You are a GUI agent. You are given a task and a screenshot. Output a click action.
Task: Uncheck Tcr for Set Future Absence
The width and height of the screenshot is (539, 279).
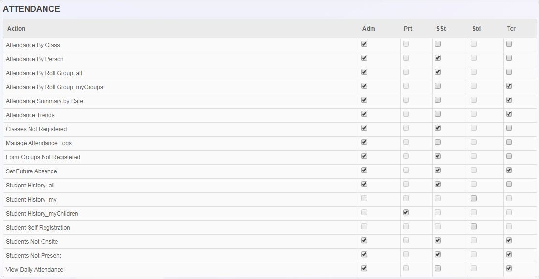(x=509, y=170)
